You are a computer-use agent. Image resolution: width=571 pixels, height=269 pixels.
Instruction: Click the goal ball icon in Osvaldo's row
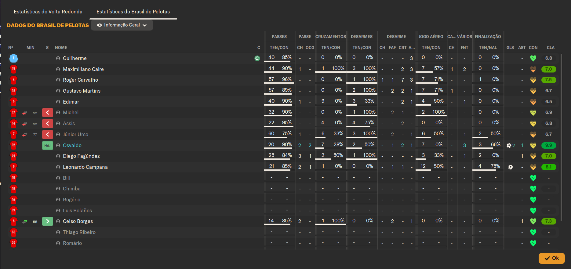(509, 145)
